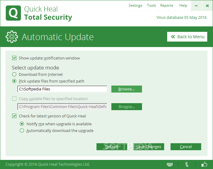Focus the C:\Softpedia Files path field
Viewport: 213px width, 169px height.
[x=62, y=89]
